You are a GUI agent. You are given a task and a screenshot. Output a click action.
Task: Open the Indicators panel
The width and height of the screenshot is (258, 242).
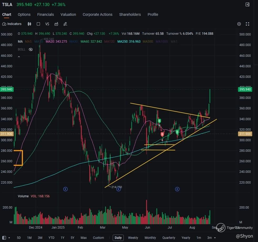[12, 24]
